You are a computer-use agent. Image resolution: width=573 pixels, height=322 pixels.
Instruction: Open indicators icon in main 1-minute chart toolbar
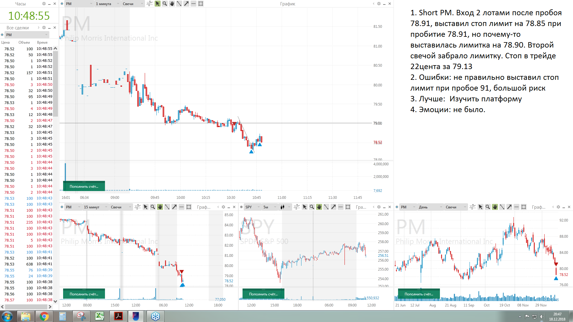pyautogui.click(x=150, y=4)
